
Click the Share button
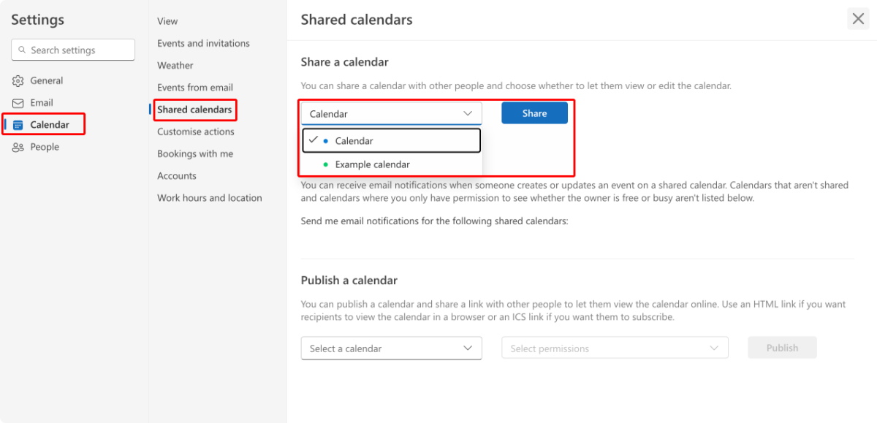[x=534, y=113]
